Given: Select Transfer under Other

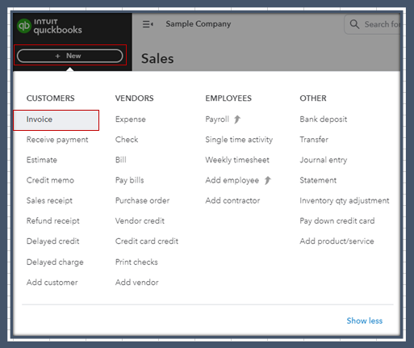Looking at the screenshot, I should point(314,140).
